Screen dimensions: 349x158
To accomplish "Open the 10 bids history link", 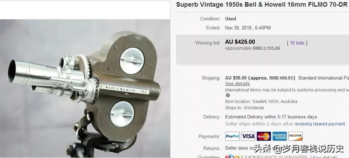I will [297, 43].
